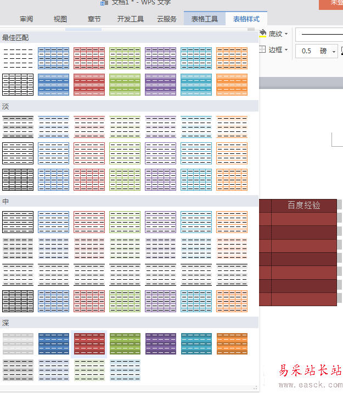The height and width of the screenshot is (393, 343).
Task: Pick solid teal banded style in 最佳匹配
Action: click(x=196, y=85)
